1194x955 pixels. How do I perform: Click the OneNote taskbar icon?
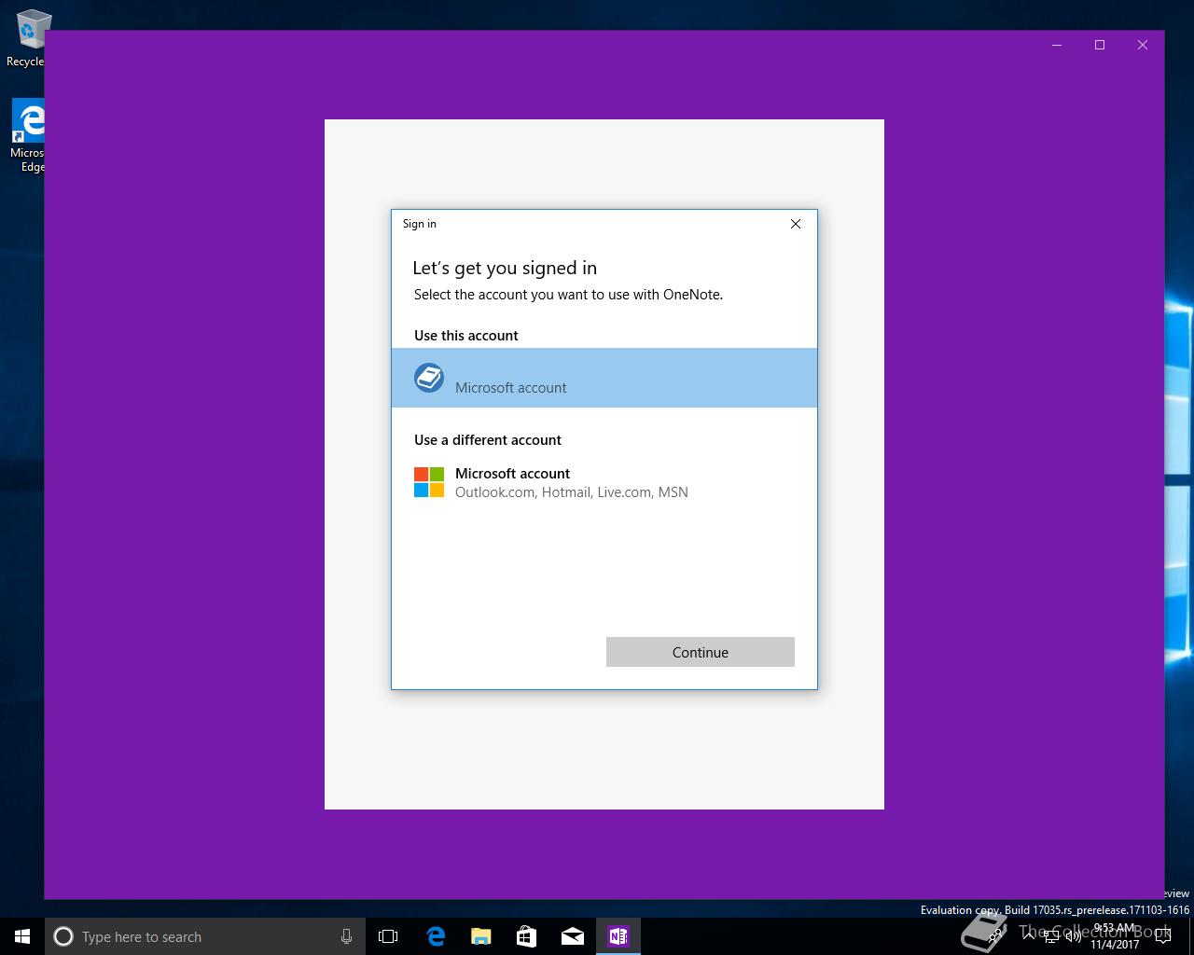pyautogui.click(x=618, y=936)
